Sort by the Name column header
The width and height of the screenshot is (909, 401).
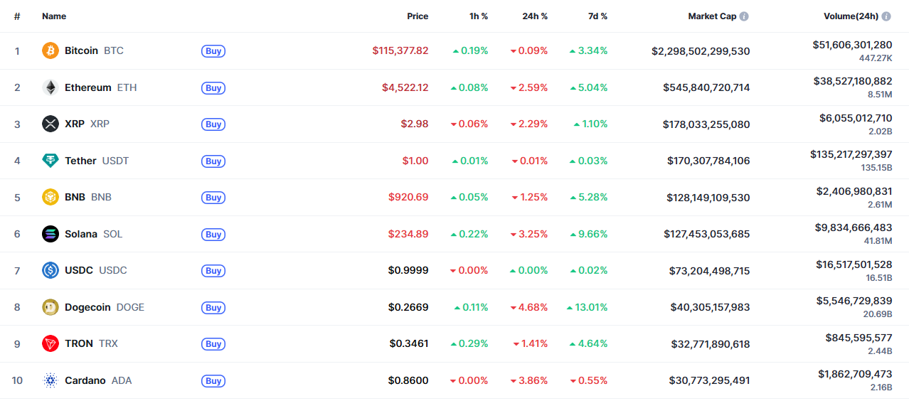tap(54, 16)
